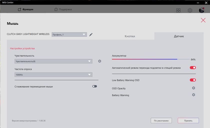This screenshot has height=128, width=210.
Task: Close the Мышь panel with red X
Action: point(203,20)
